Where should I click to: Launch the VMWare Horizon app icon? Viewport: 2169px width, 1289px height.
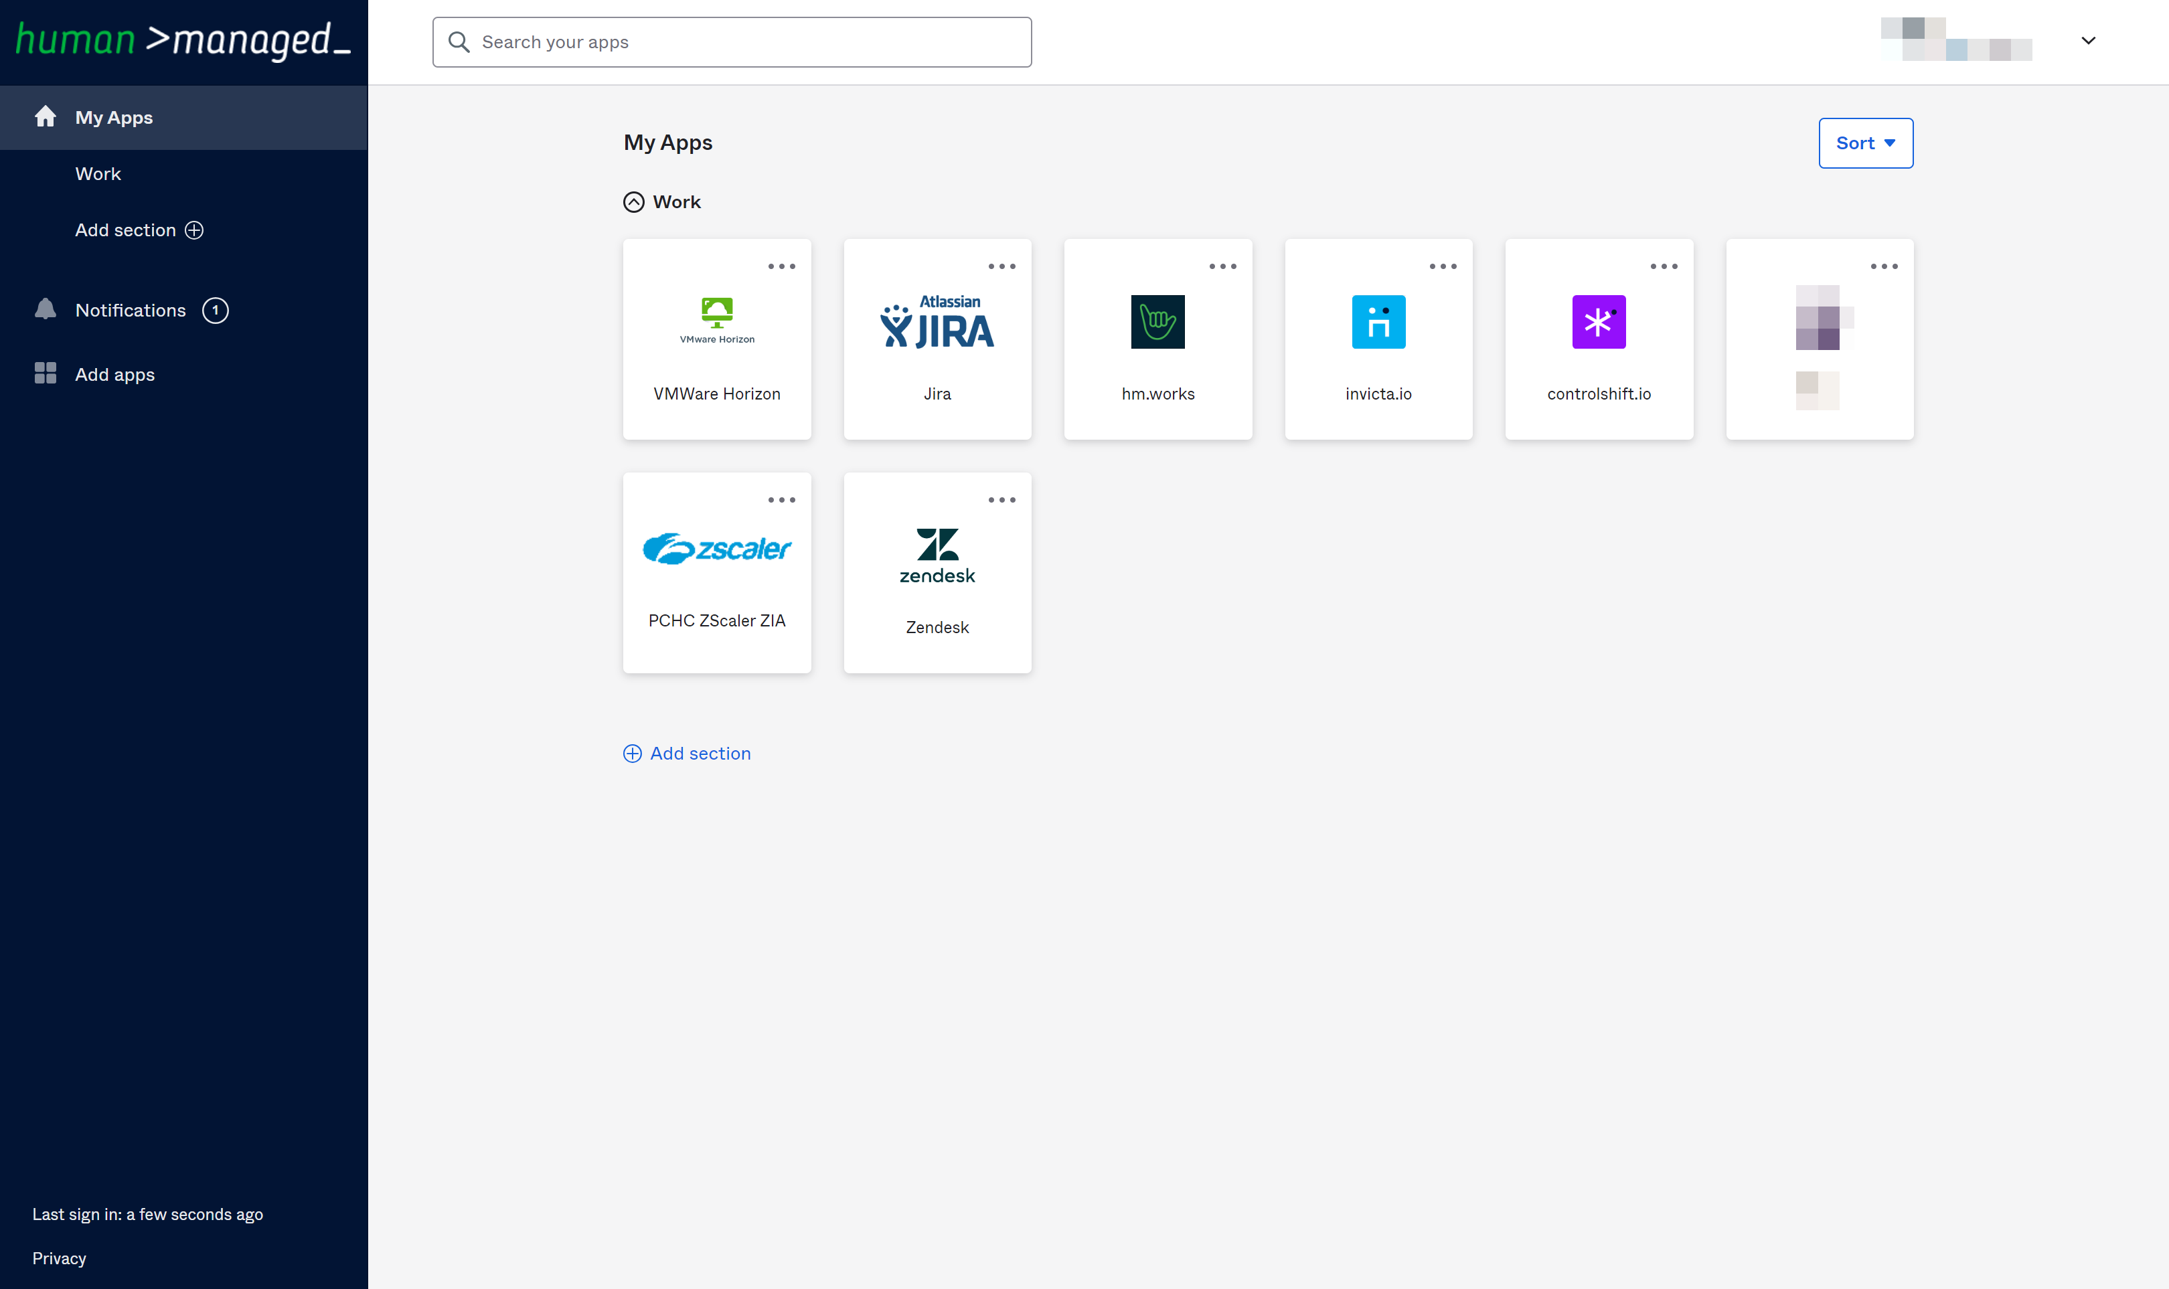716,321
